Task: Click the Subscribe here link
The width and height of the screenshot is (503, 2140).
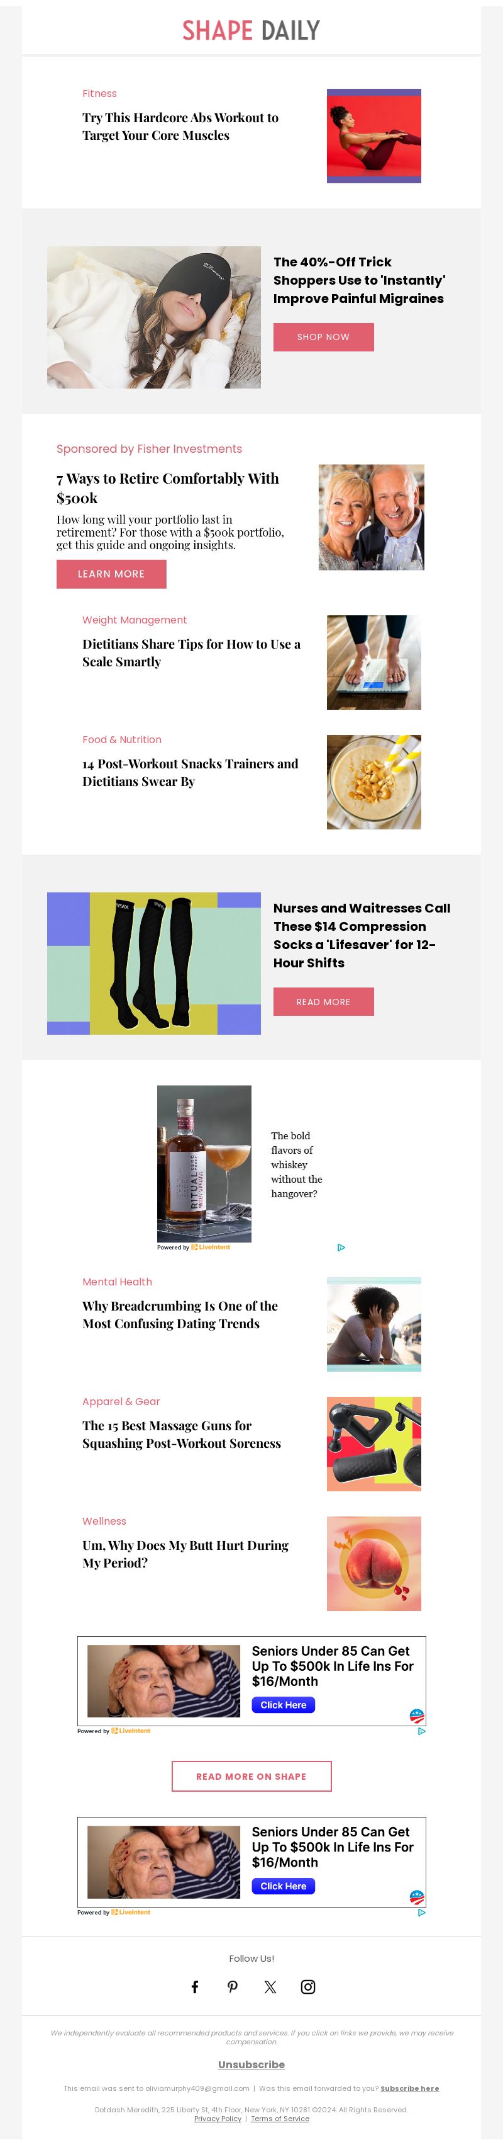Action: pyautogui.click(x=410, y=2088)
